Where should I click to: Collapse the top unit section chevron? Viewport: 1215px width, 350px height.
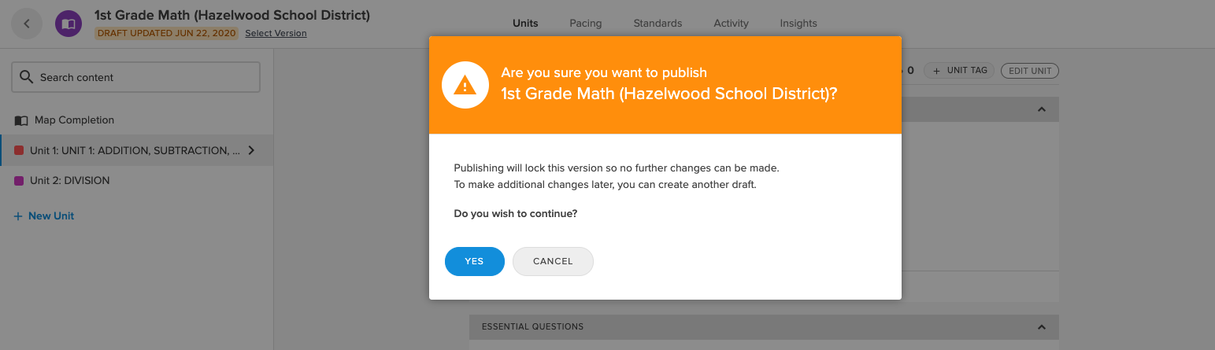[x=1041, y=109]
